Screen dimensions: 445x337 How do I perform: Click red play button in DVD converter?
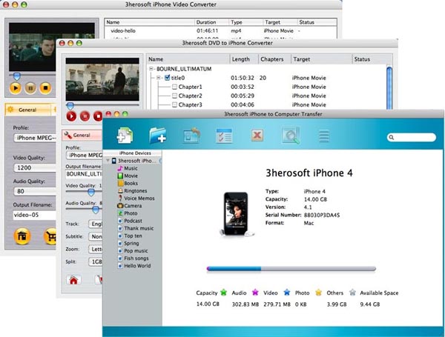click(x=71, y=116)
